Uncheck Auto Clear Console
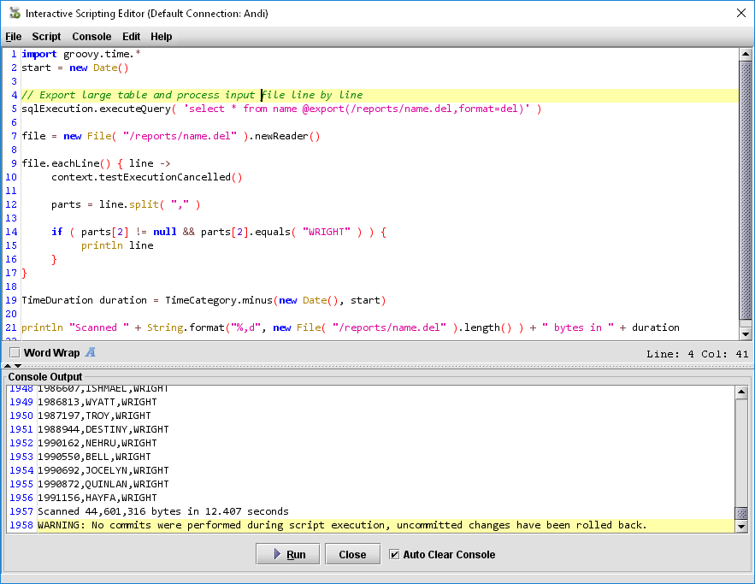 click(x=394, y=554)
